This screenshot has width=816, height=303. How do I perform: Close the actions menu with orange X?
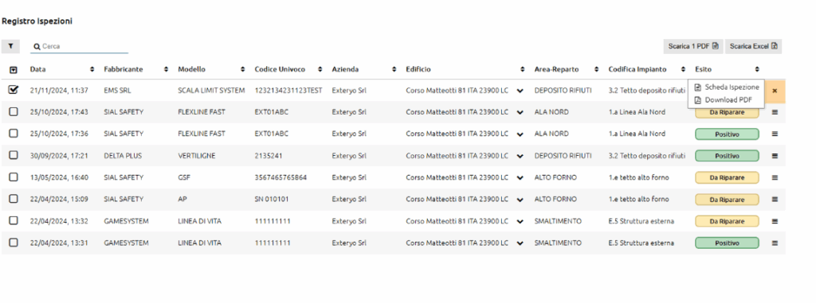pyautogui.click(x=775, y=91)
